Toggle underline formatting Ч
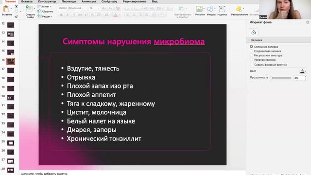The height and width of the screenshot is (175, 311). [74, 15]
